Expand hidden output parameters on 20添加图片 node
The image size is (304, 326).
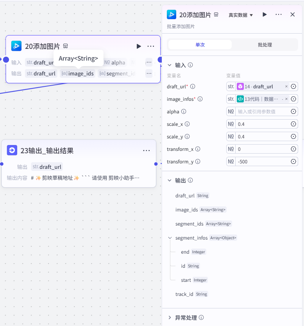(x=149, y=73)
